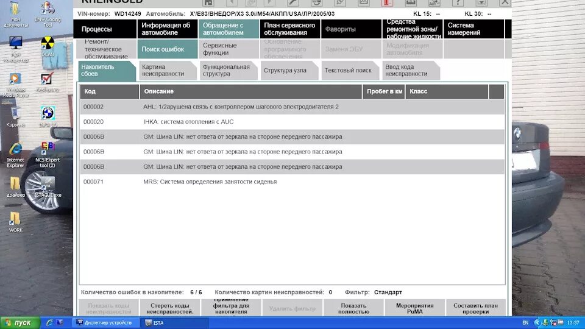The image size is (585, 329).
Task: Launch NcsDummy desktop shortcut
Action: [x=48, y=82]
